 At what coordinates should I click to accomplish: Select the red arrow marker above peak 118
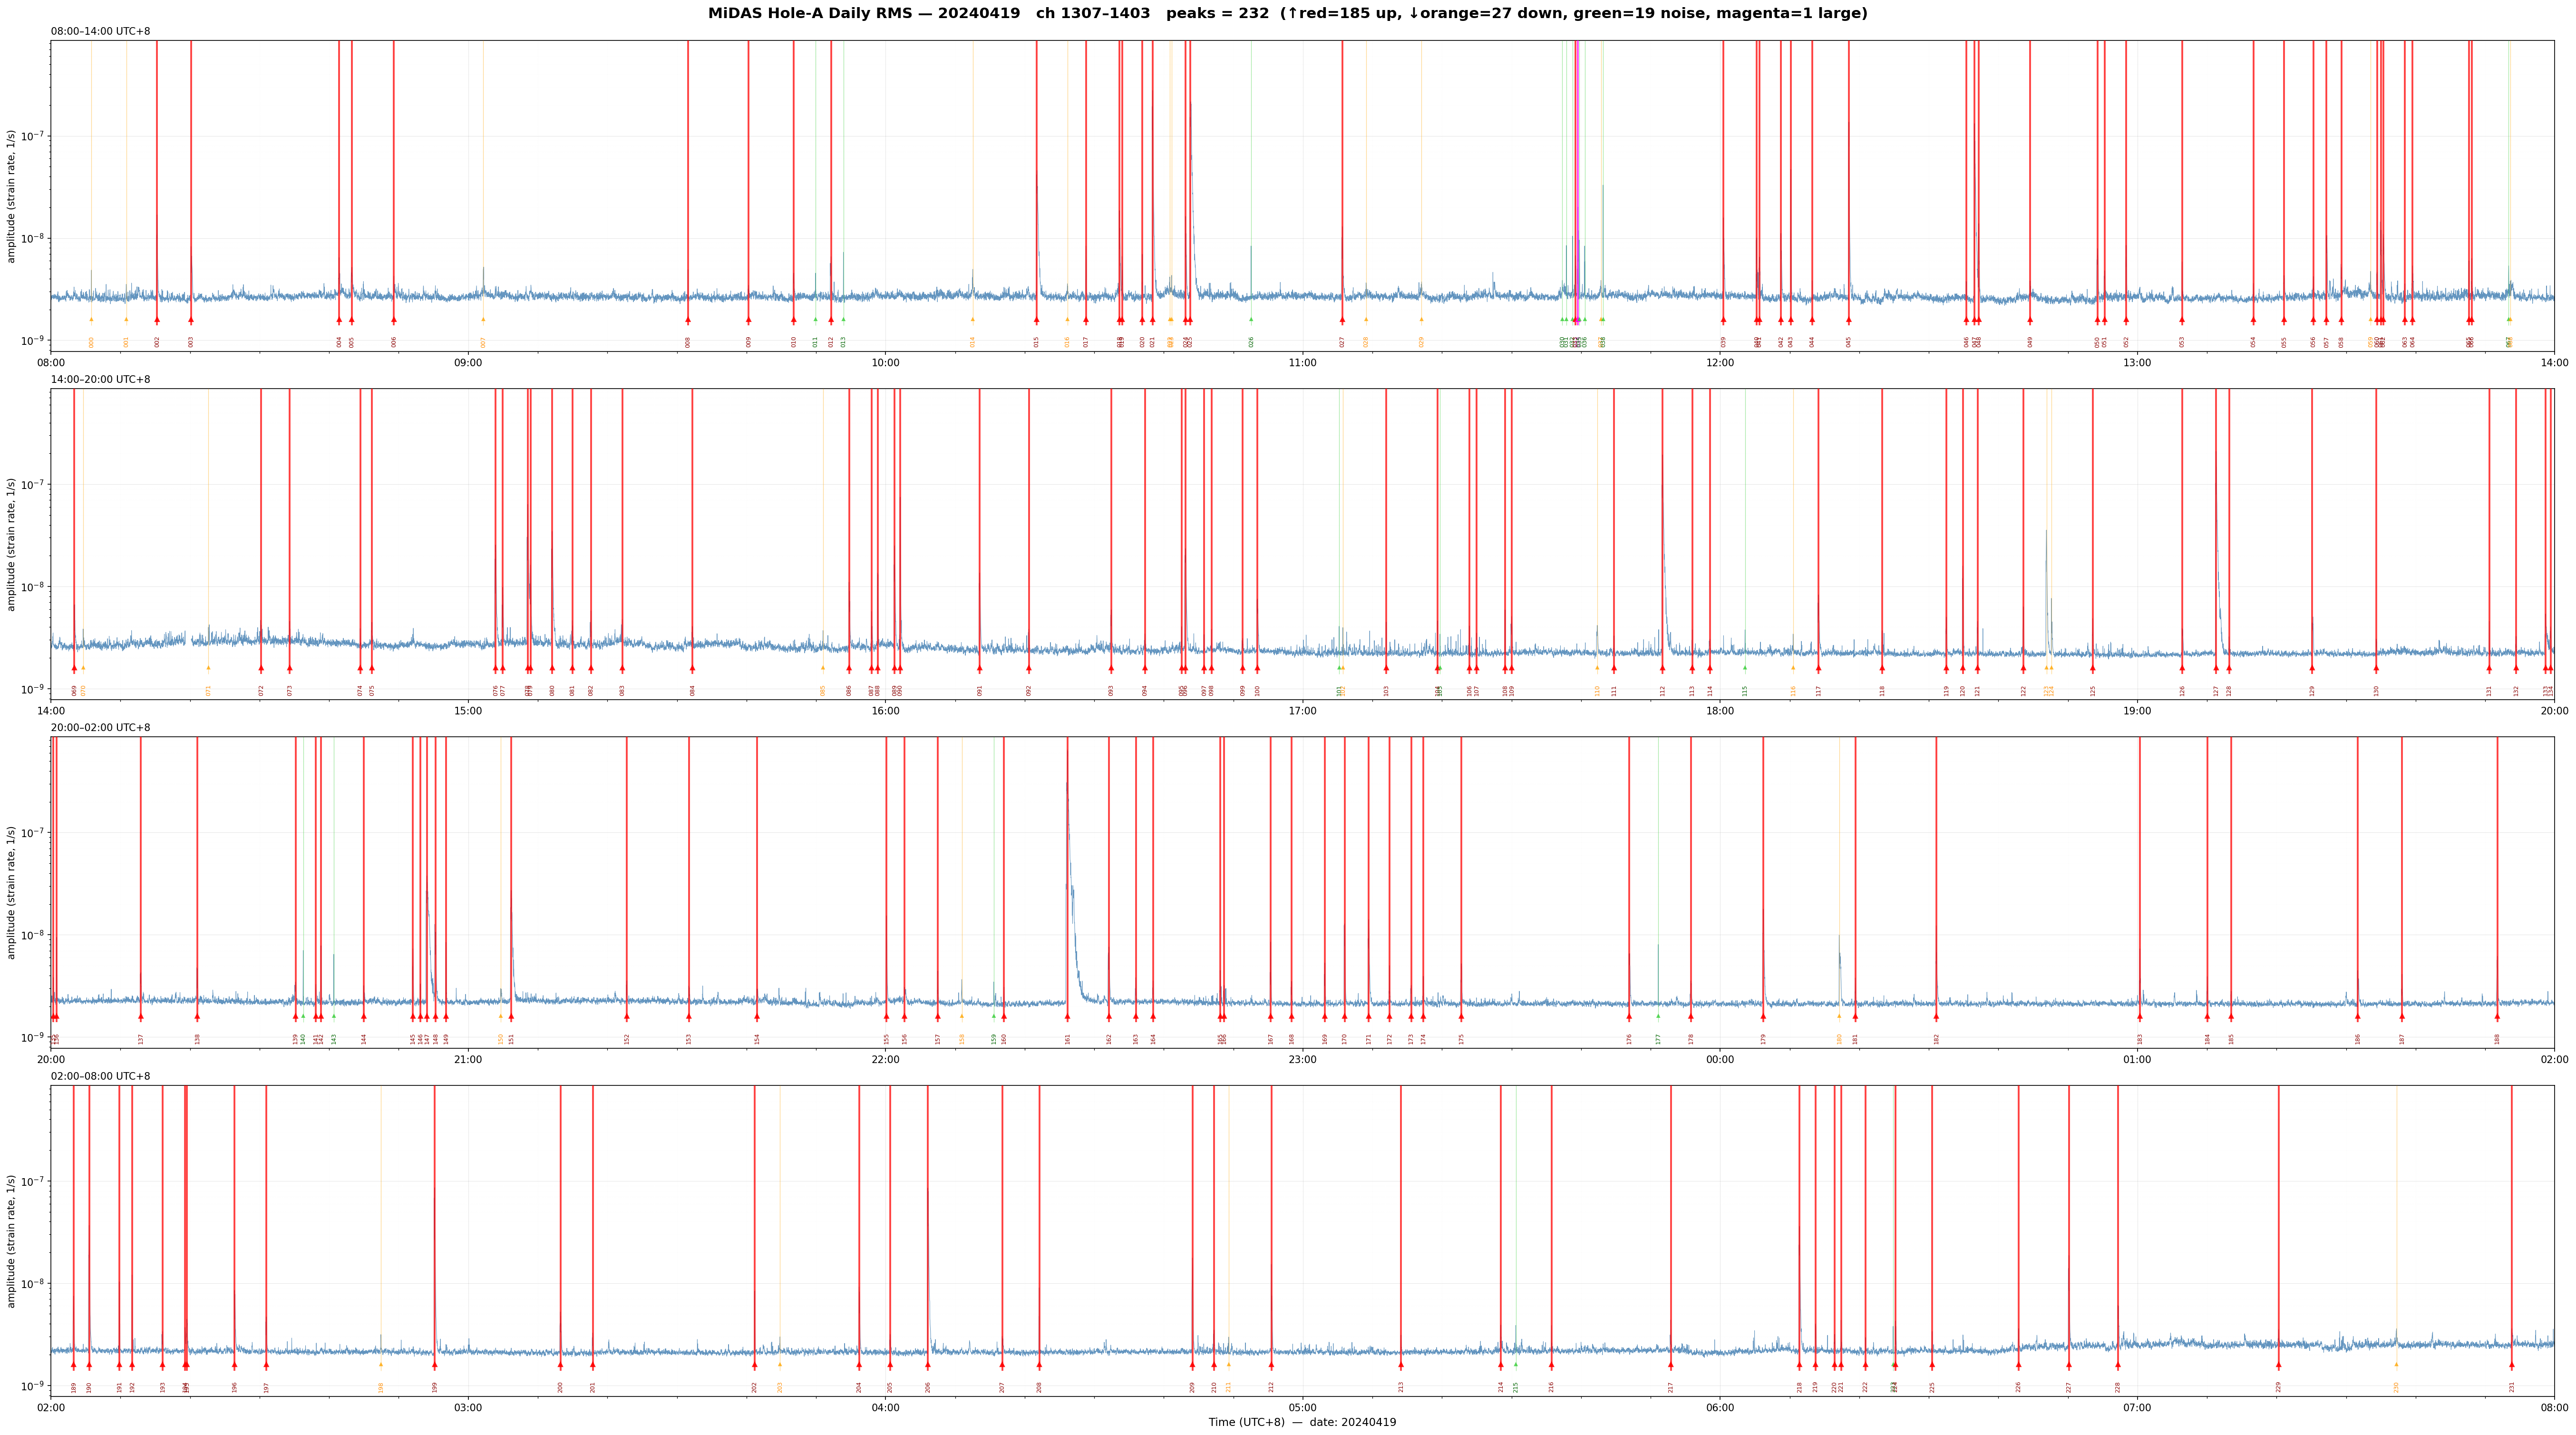pyautogui.click(x=1882, y=668)
